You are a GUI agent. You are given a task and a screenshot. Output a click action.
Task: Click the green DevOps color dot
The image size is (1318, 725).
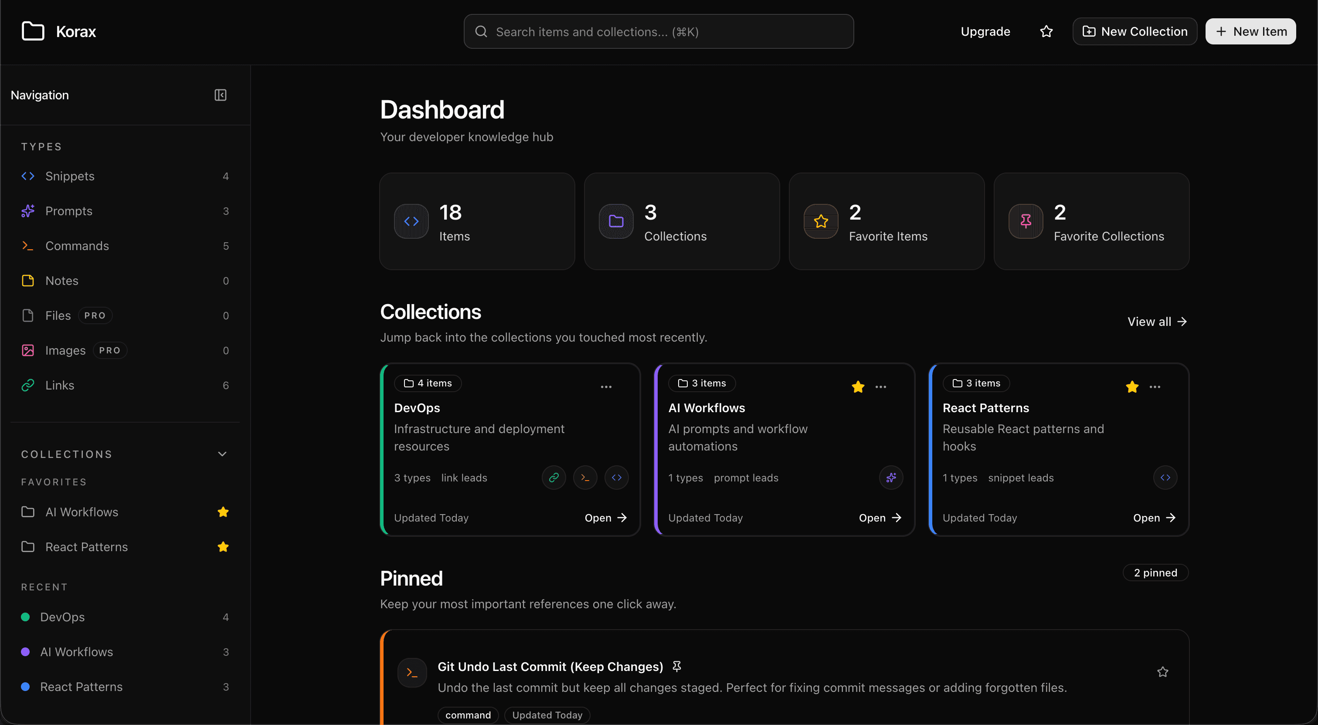(x=25, y=617)
